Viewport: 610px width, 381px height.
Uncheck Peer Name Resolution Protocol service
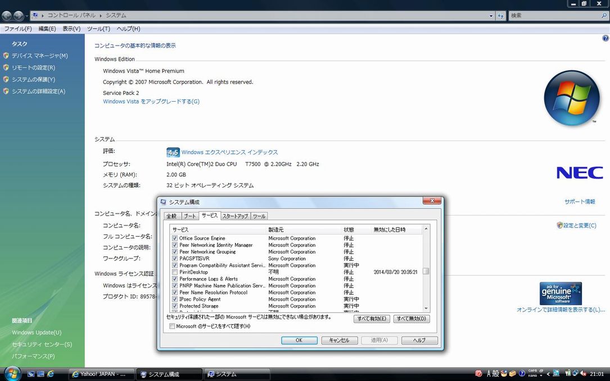pos(175,293)
